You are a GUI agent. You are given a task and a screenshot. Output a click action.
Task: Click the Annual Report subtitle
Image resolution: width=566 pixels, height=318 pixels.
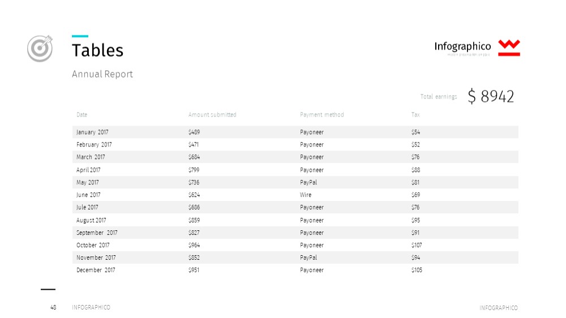tap(102, 74)
